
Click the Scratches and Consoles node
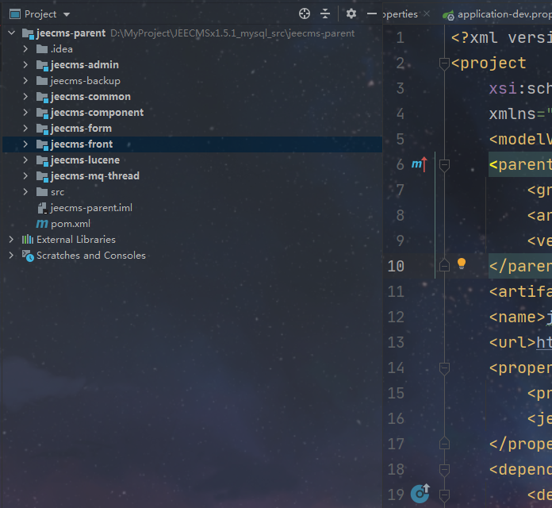pyautogui.click(x=91, y=256)
